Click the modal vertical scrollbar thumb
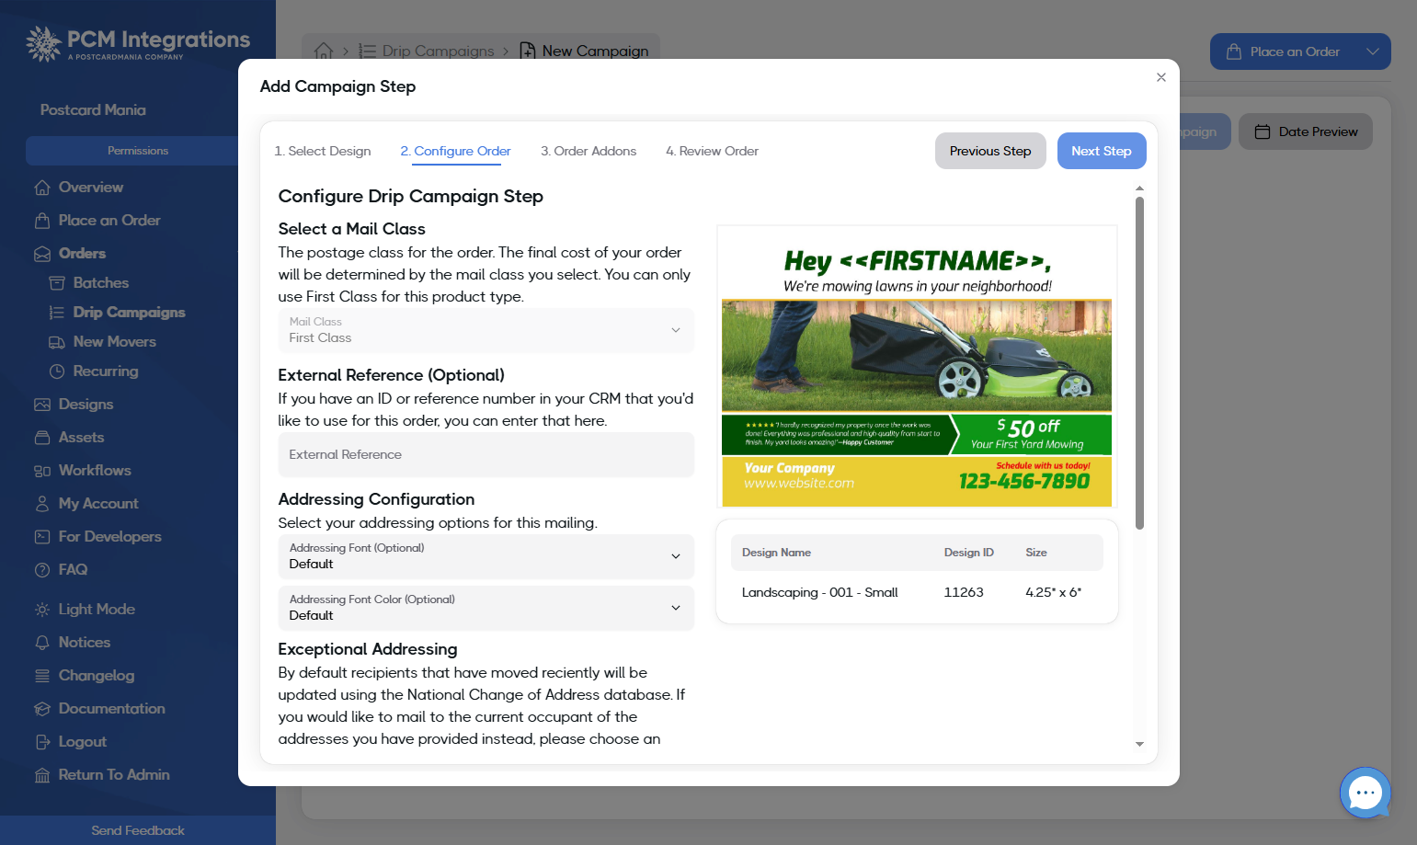Image resolution: width=1417 pixels, height=845 pixels. tap(1139, 363)
